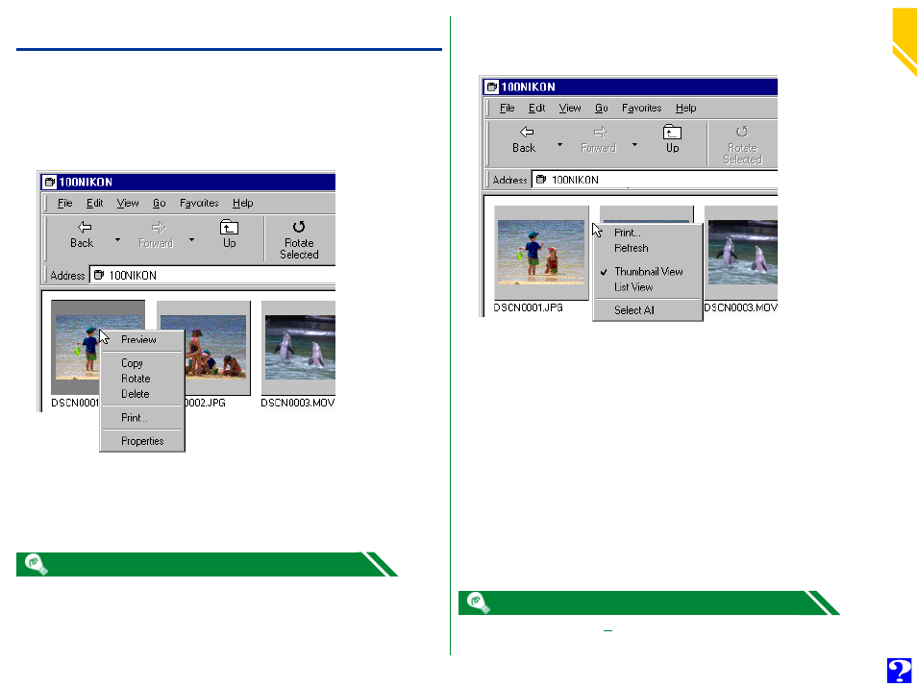Click Up folder icon in window with Refresh menu
Viewport: 917px width, 687px height.
pyautogui.click(x=672, y=133)
